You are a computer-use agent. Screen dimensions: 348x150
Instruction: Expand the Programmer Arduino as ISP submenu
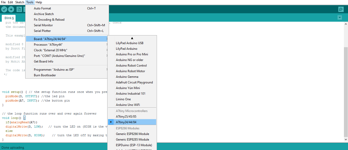tap(67, 70)
